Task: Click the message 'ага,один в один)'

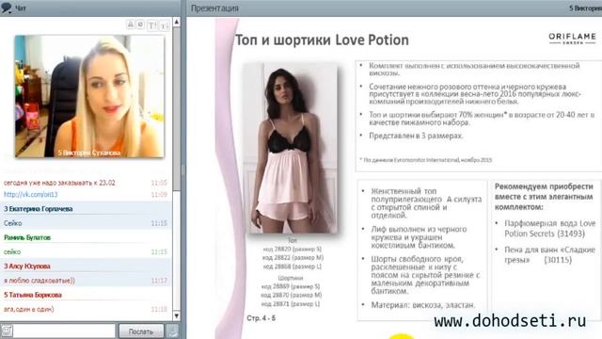Action: pyautogui.click(x=29, y=309)
